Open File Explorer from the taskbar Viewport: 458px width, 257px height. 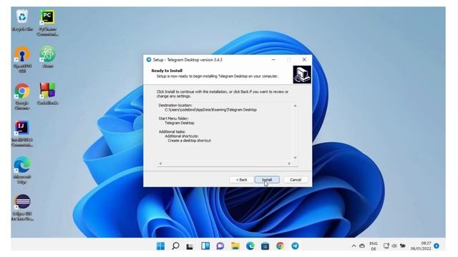[x=235, y=246]
